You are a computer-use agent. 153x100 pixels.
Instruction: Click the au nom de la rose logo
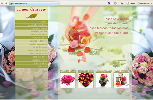pos(31,9)
